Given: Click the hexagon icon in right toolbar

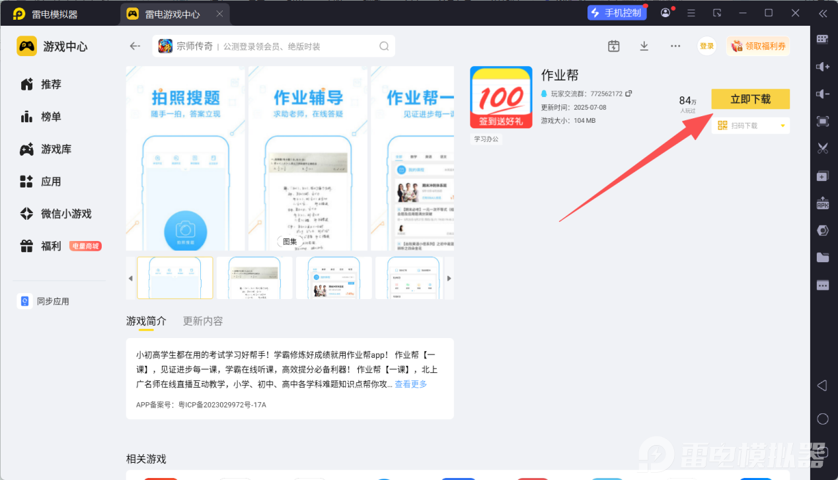Looking at the screenshot, I should pyautogui.click(x=823, y=230).
